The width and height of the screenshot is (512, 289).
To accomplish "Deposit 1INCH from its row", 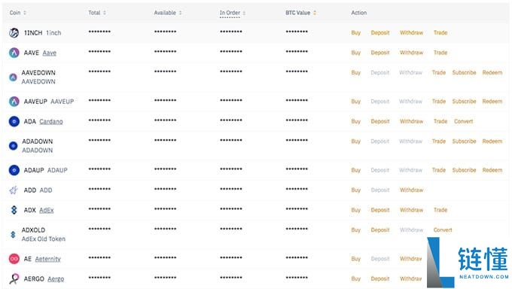I will click(x=380, y=32).
